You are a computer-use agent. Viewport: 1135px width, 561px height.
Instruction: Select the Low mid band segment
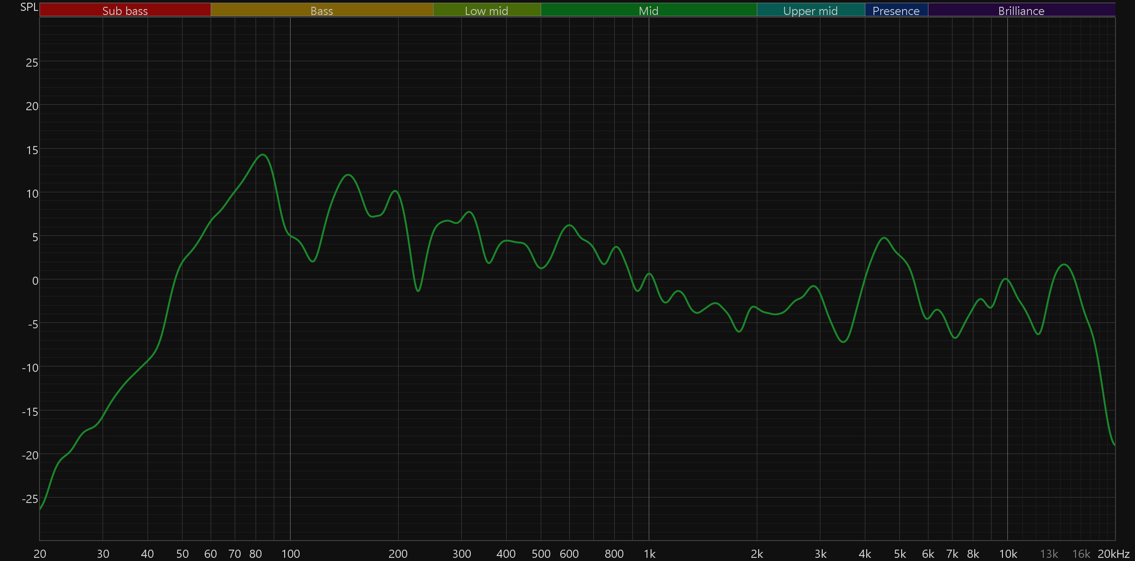click(x=486, y=10)
